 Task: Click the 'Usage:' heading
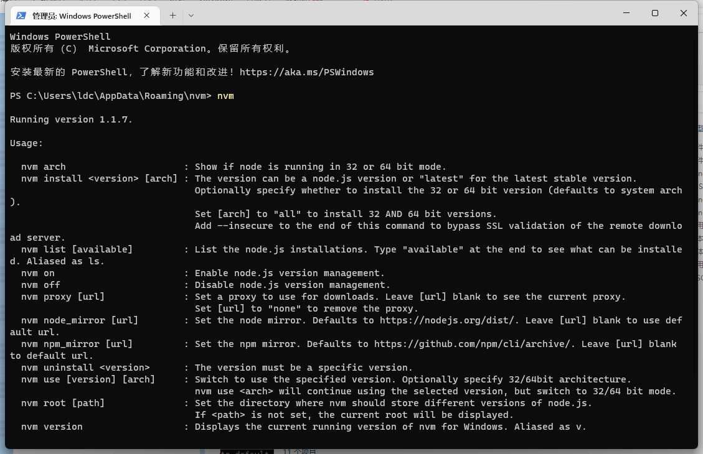click(26, 143)
